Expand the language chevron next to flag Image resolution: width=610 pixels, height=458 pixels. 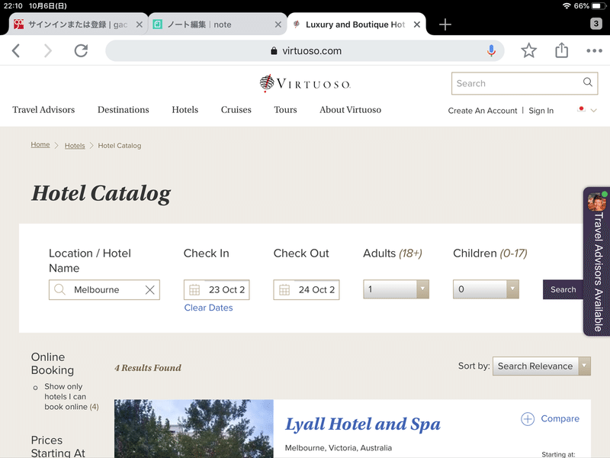[594, 110]
